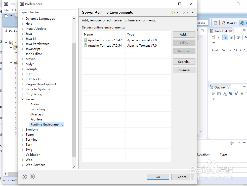Select the Launching page under Server
Screen dimensions: 247x186
(38, 109)
